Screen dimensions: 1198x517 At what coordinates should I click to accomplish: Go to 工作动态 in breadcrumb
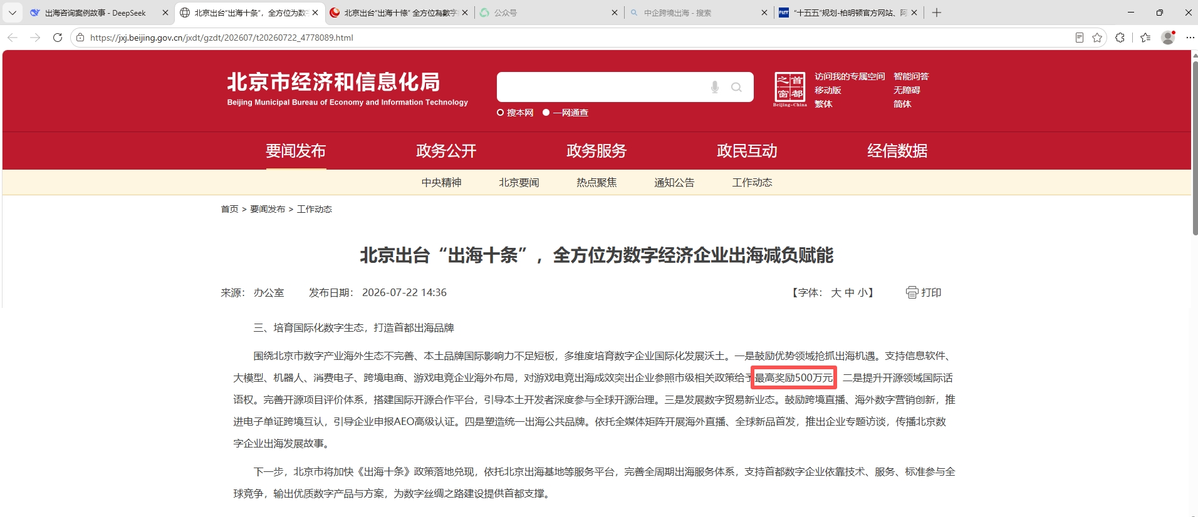[315, 209]
